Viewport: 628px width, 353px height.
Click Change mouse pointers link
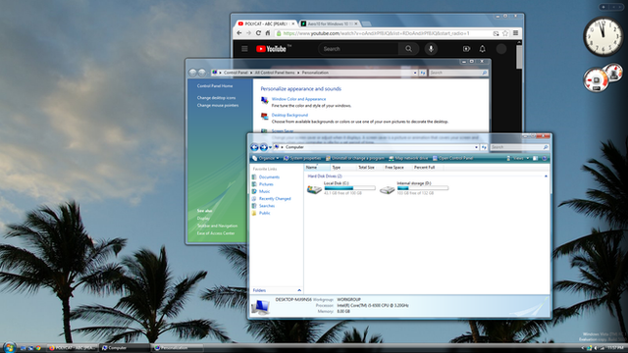point(218,105)
